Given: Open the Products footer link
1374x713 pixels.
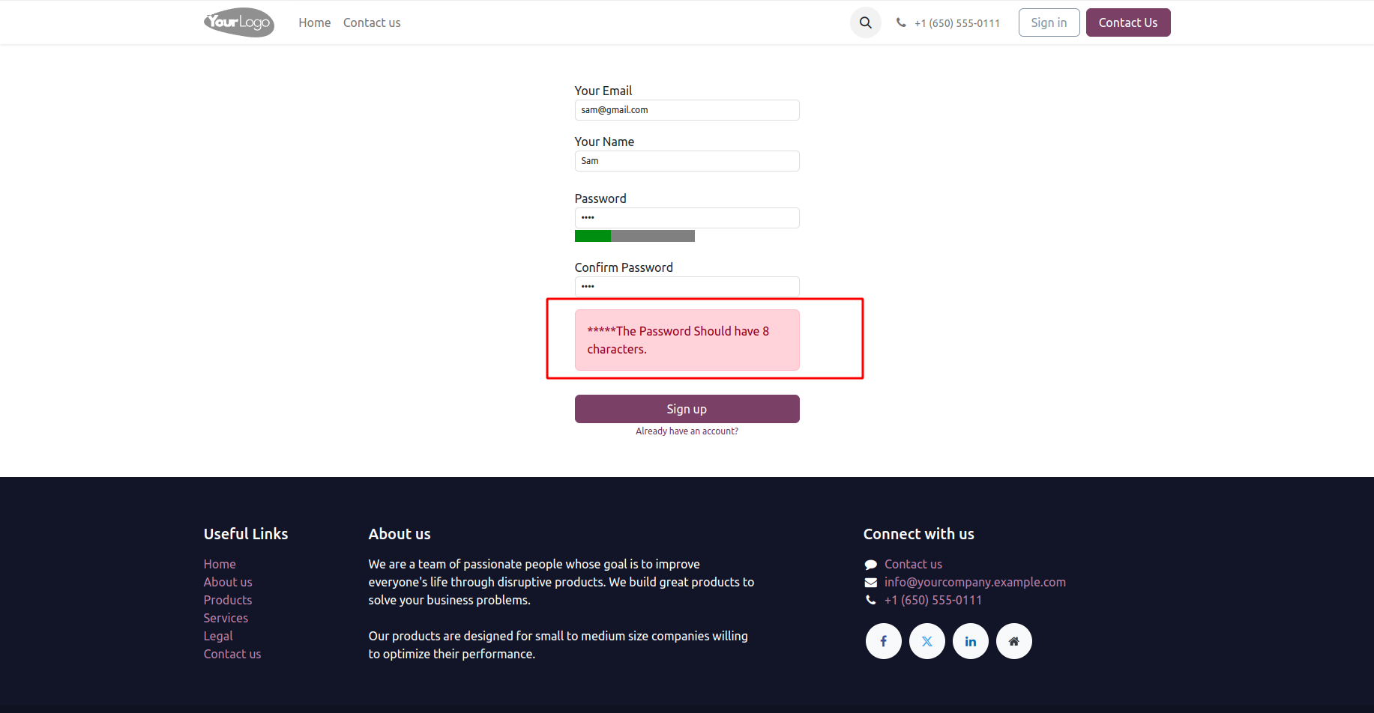Looking at the screenshot, I should click(x=228, y=600).
